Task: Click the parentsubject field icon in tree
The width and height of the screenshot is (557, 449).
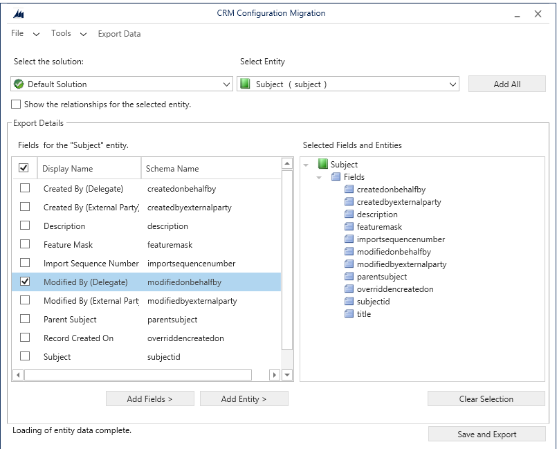Action: point(349,276)
